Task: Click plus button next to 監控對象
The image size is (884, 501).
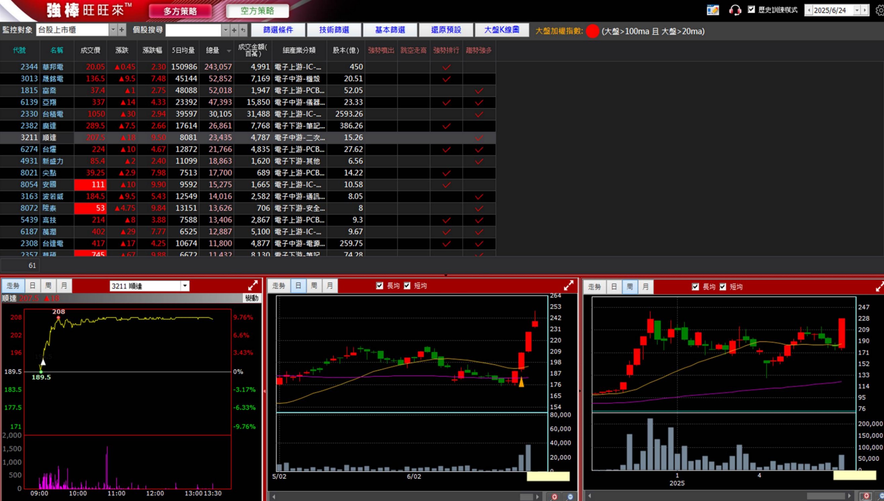Action: coord(122,30)
